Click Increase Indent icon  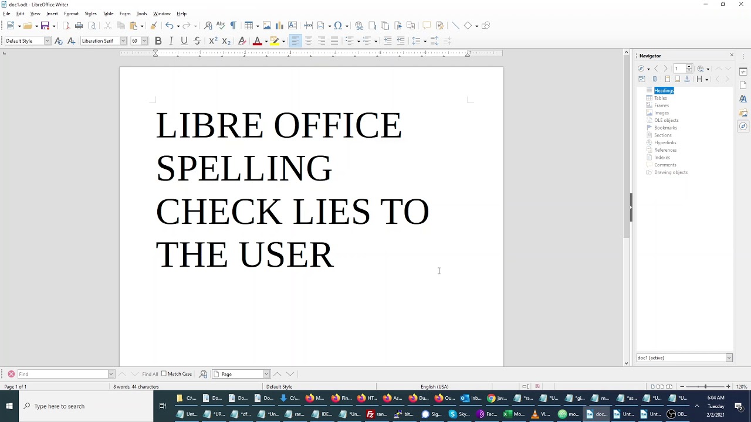pyautogui.click(x=388, y=41)
